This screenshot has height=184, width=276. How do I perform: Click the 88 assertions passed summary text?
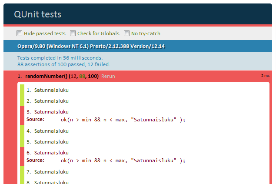tap(64, 64)
